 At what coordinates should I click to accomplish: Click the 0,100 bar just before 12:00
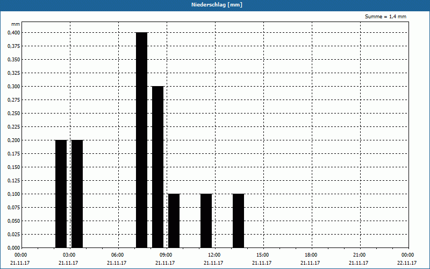point(206,221)
